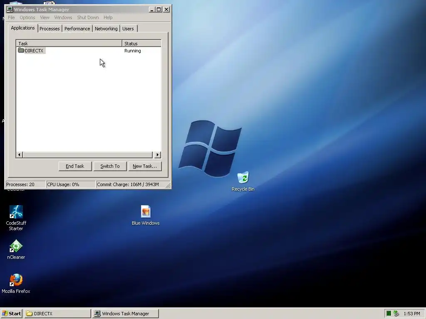Switch to the Applications tab
Screen dimensions: 426x319
pyautogui.click(x=23, y=28)
